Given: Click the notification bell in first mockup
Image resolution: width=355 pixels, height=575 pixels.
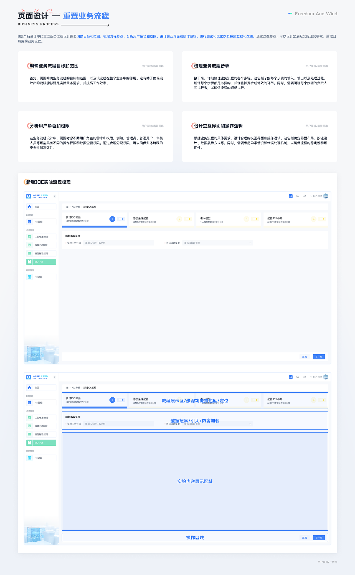Looking at the screenshot, I should point(291,196).
